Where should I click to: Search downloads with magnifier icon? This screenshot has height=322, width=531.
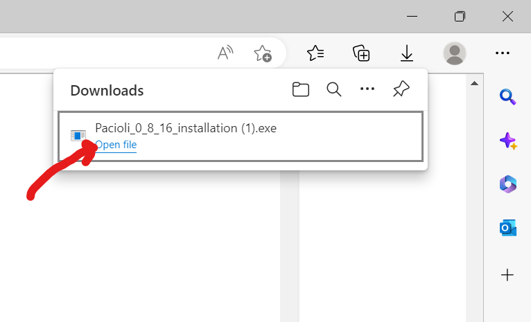coord(334,89)
